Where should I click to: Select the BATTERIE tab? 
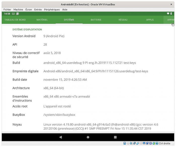96,20
